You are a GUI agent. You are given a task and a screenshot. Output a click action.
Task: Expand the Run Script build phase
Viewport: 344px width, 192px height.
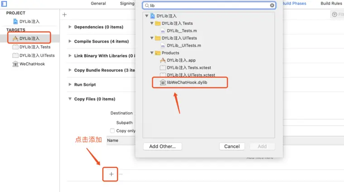pos(70,84)
